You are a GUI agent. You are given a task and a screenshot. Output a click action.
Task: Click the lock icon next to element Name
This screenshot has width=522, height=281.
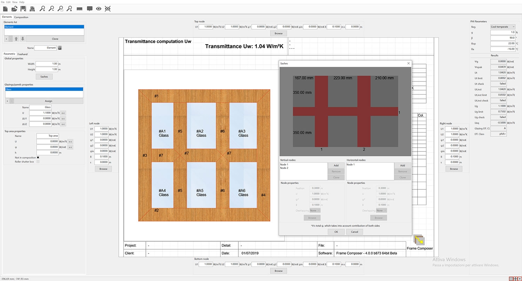60,48
